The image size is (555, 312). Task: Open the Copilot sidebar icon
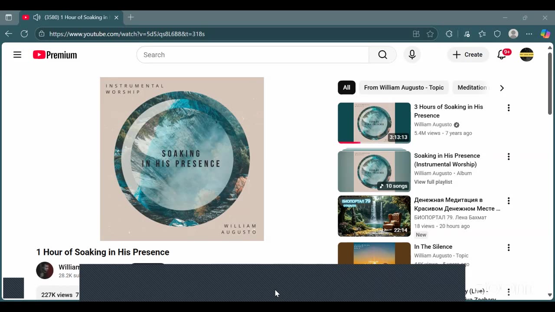(545, 34)
